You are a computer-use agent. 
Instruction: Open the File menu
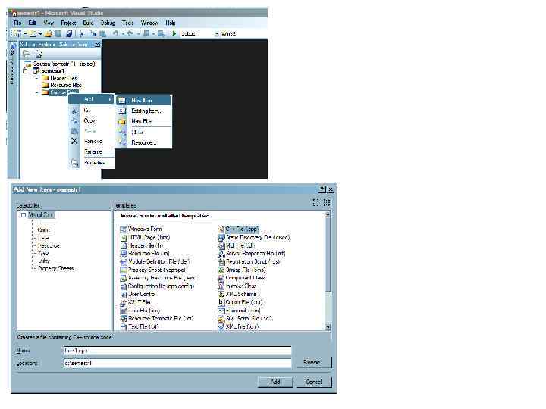point(17,23)
